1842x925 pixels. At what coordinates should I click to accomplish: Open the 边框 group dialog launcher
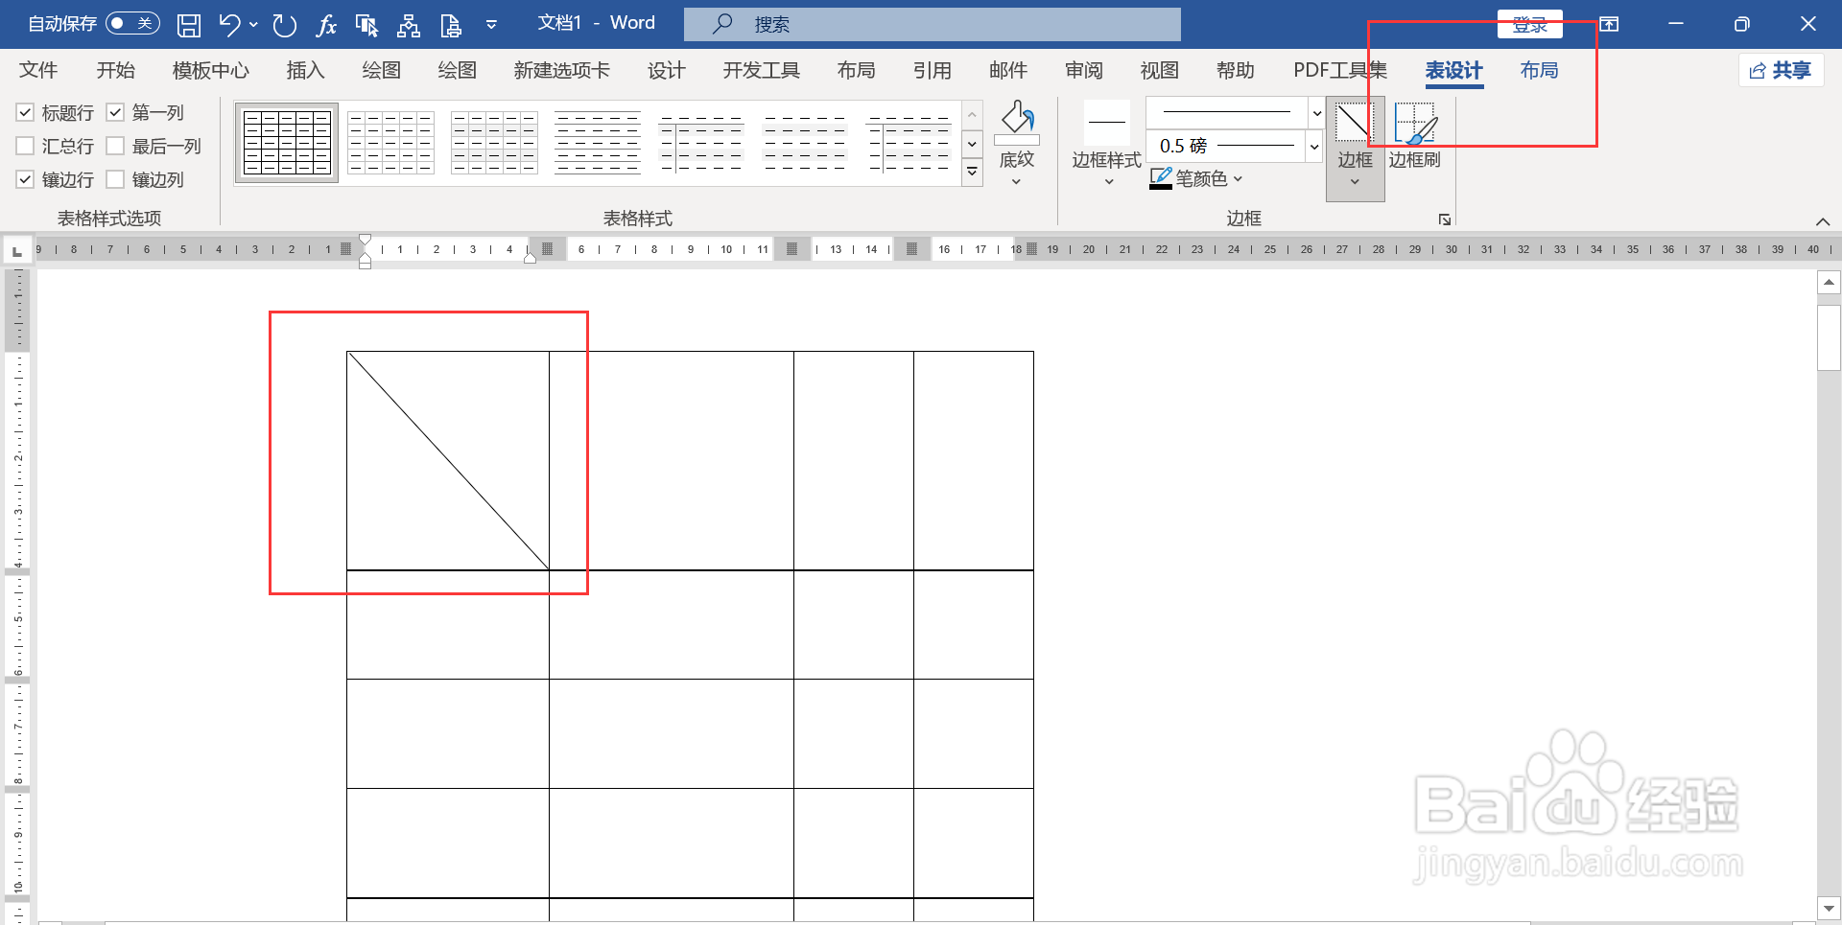(x=1445, y=220)
